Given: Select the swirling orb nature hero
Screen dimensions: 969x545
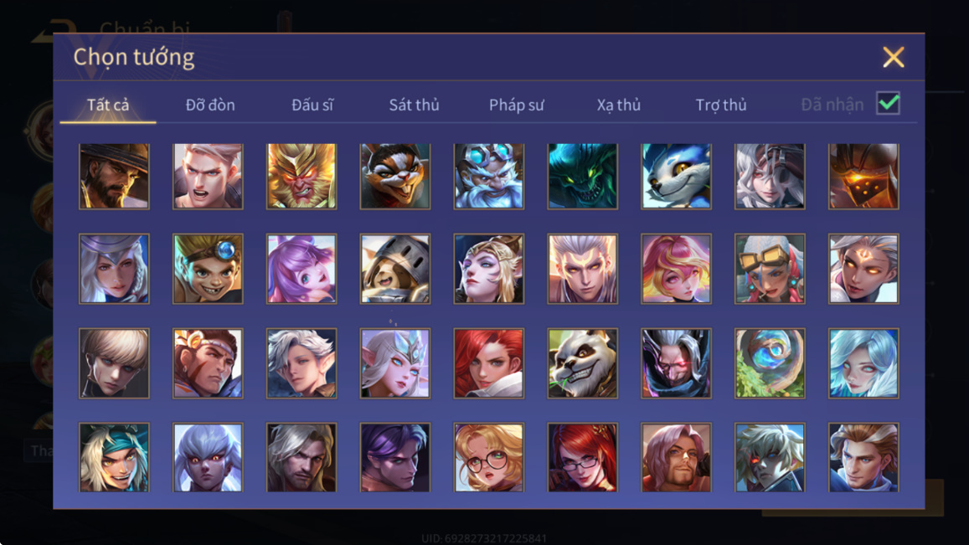Looking at the screenshot, I should (x=770, y=363).
